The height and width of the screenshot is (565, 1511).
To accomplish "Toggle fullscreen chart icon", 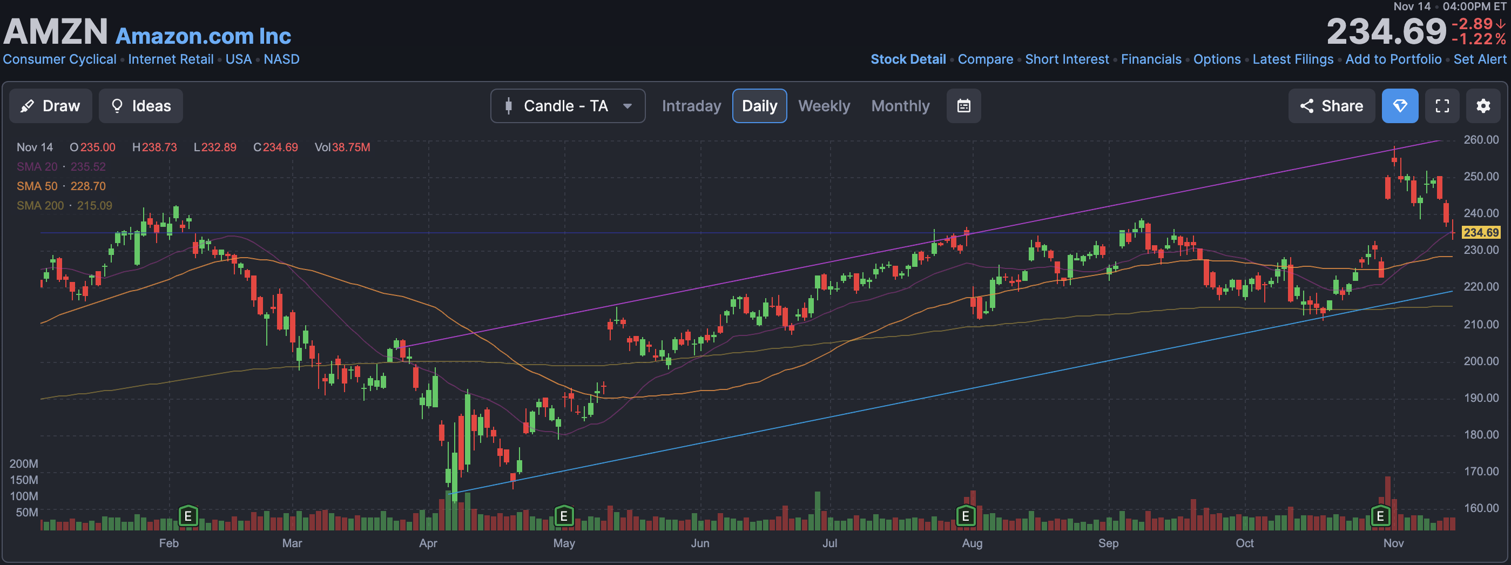I will point(1442,106).
